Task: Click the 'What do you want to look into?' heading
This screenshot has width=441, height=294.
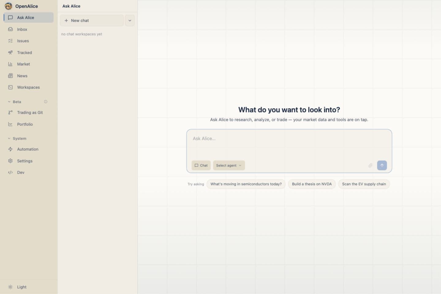Action: (289, 110)
